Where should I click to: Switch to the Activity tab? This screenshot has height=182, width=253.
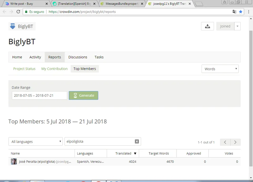[35, 57]
